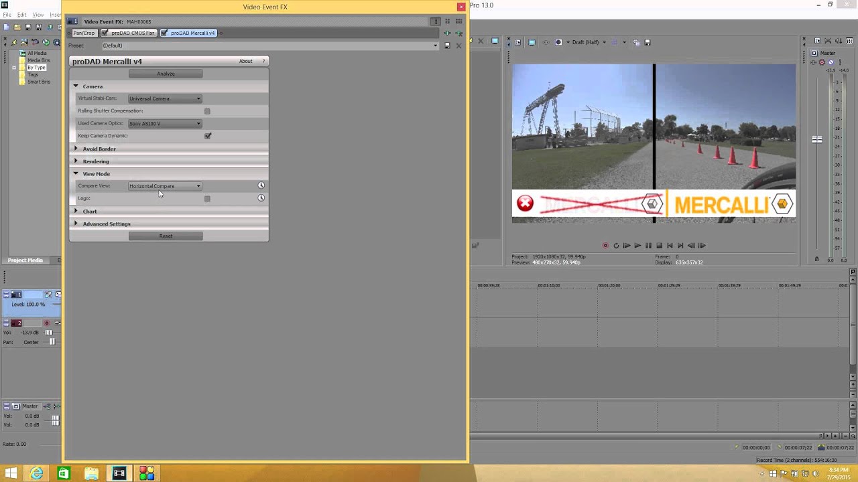Disable the proDAD CMOS Fixr effect checkbox
Viewport: 858px width, 482px height.
click(106, 33)
